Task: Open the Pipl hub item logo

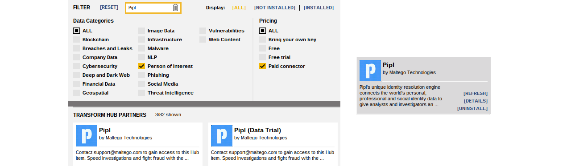Action: click(x=87, y=136)
